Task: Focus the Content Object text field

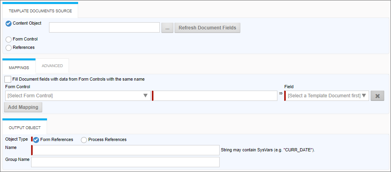Action: coord(104,27)
